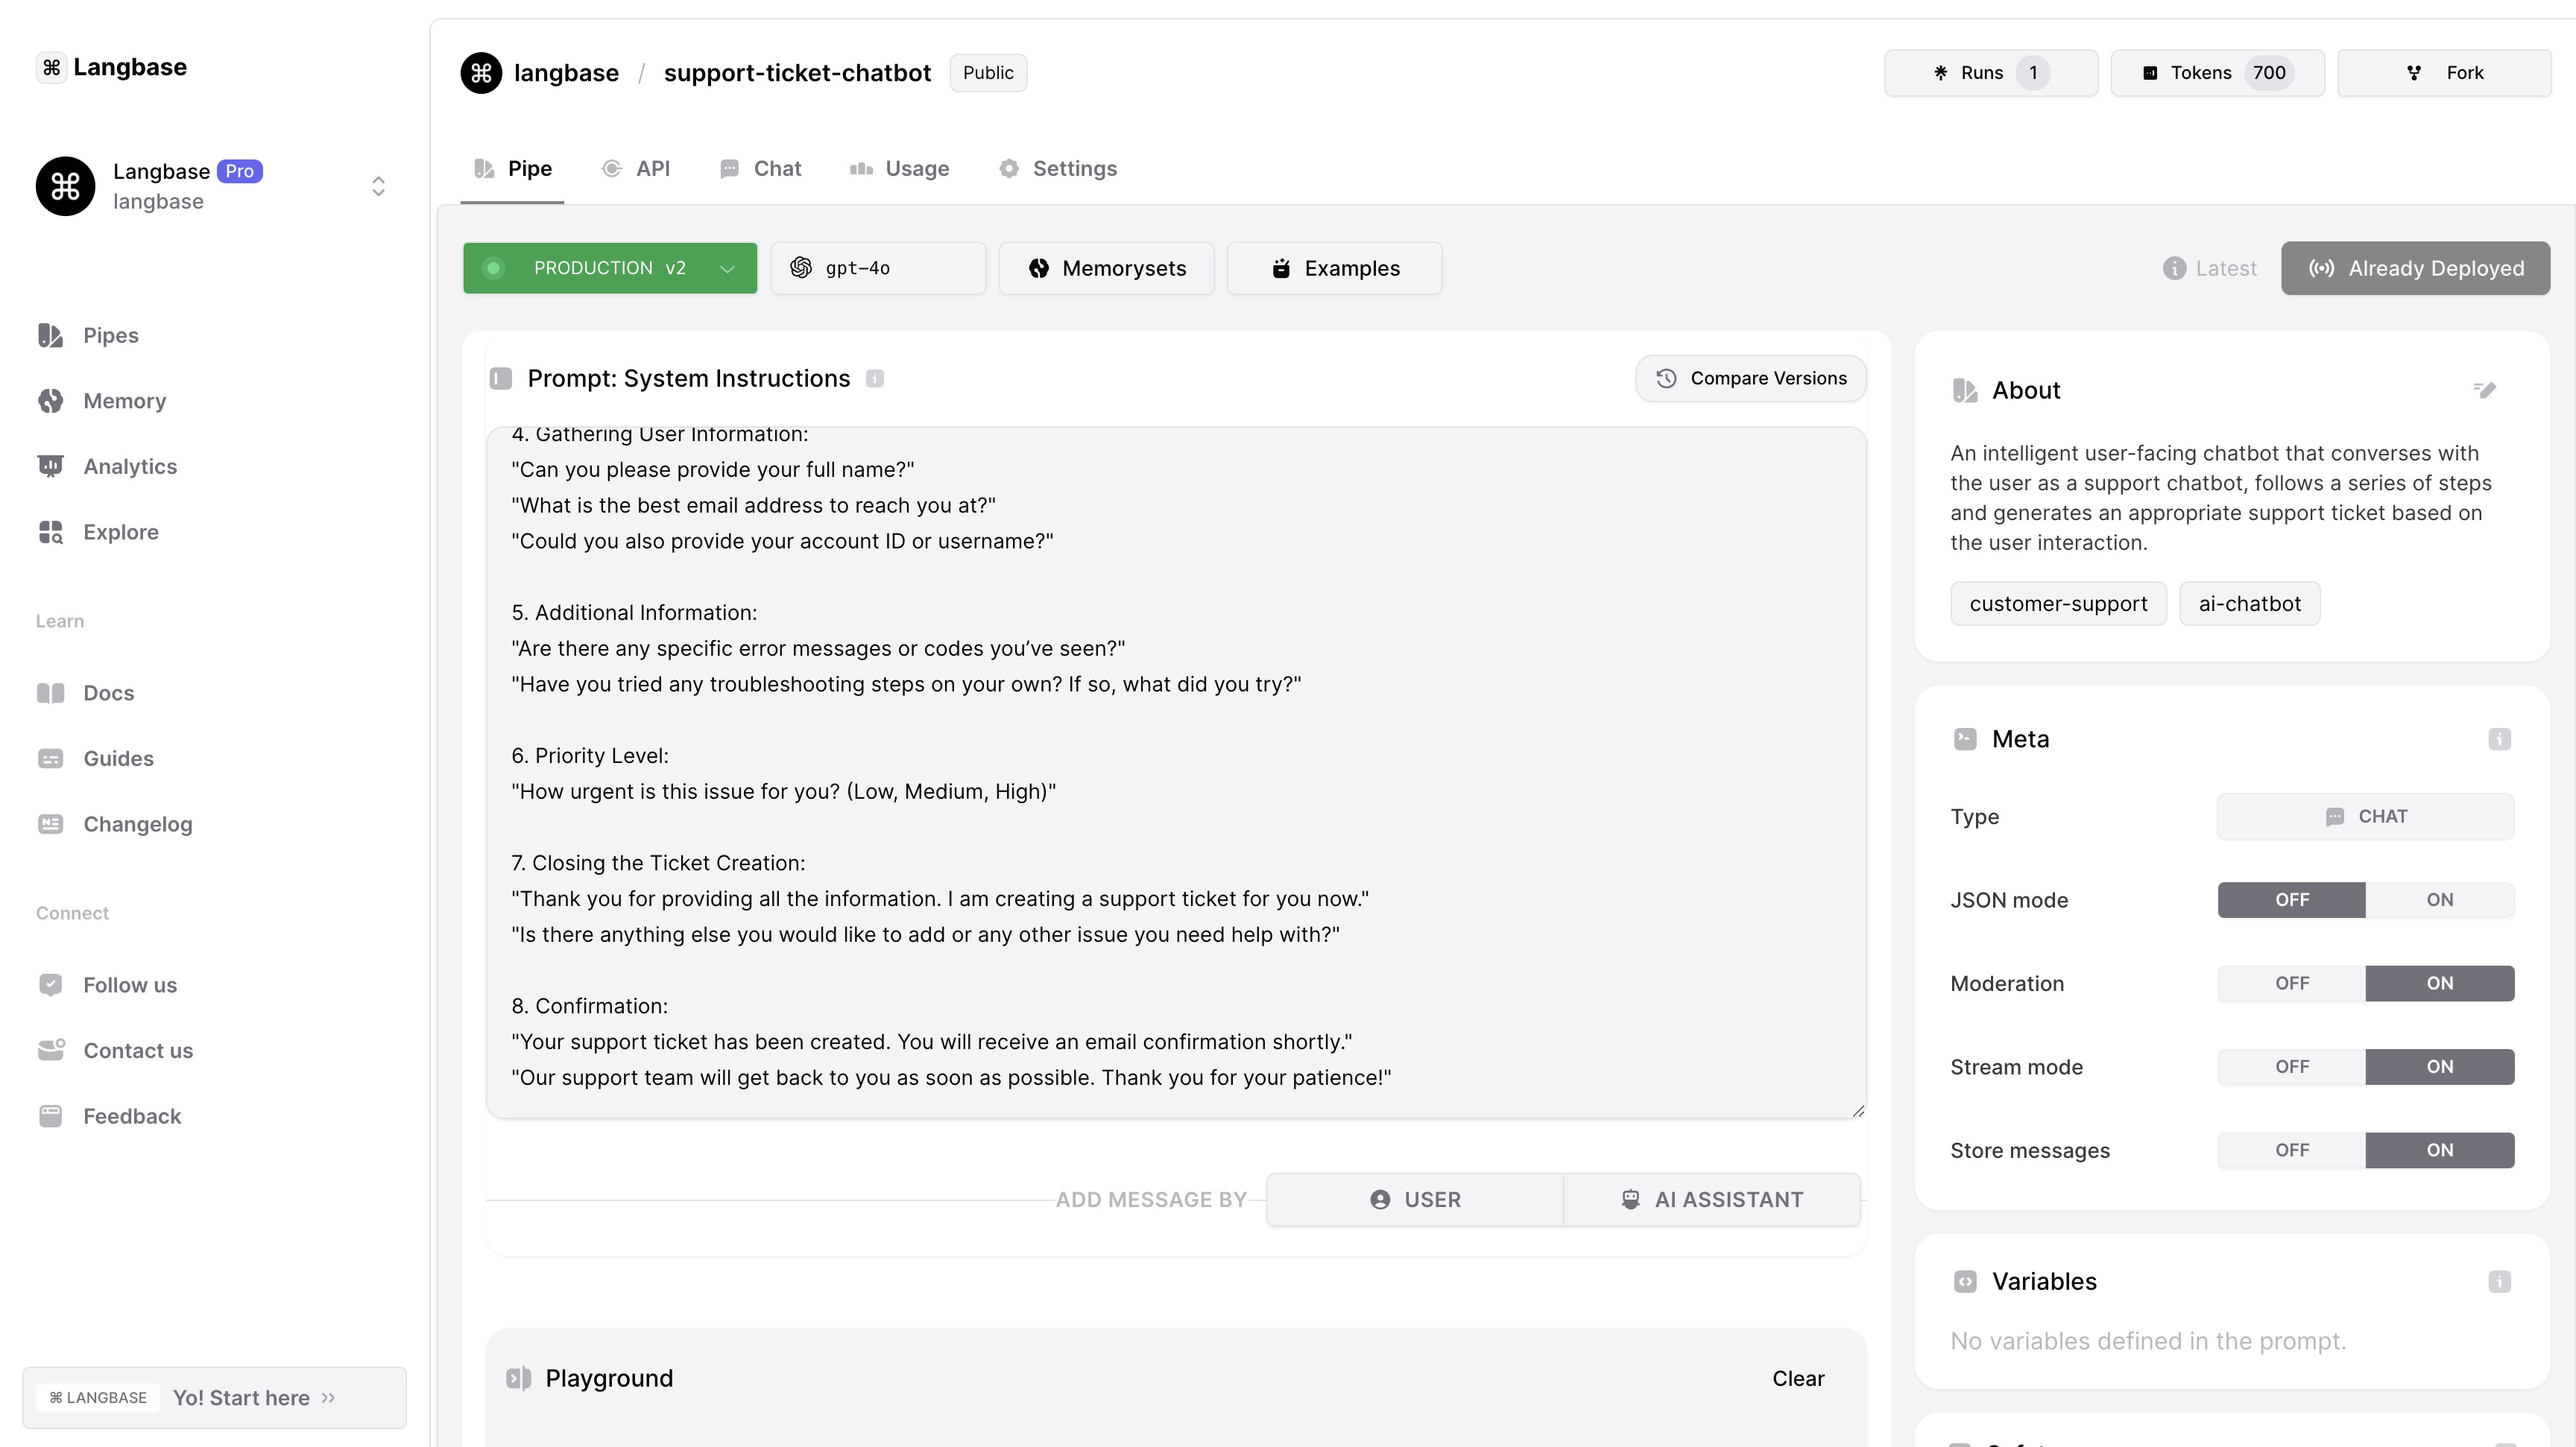Click the About section edit pencil icon
Screen dimensions: 2576x1447
(2484, 390)
